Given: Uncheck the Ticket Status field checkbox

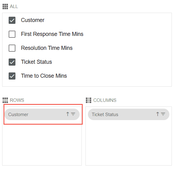Looking at the screenshot, I should (x=12, y=62).
